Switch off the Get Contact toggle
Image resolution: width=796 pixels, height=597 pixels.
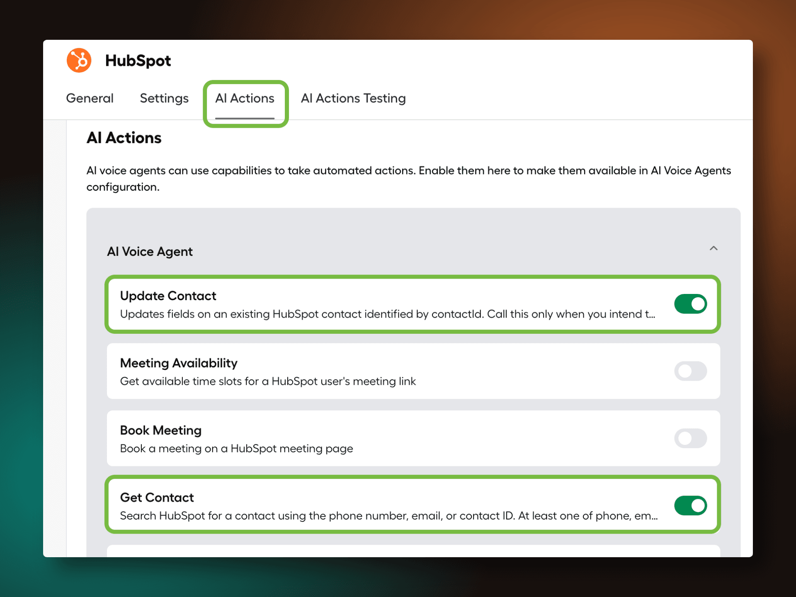coord(691,505)
